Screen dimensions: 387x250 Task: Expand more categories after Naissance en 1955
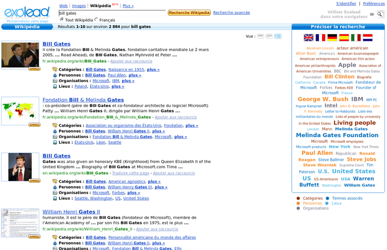point(153,70)
